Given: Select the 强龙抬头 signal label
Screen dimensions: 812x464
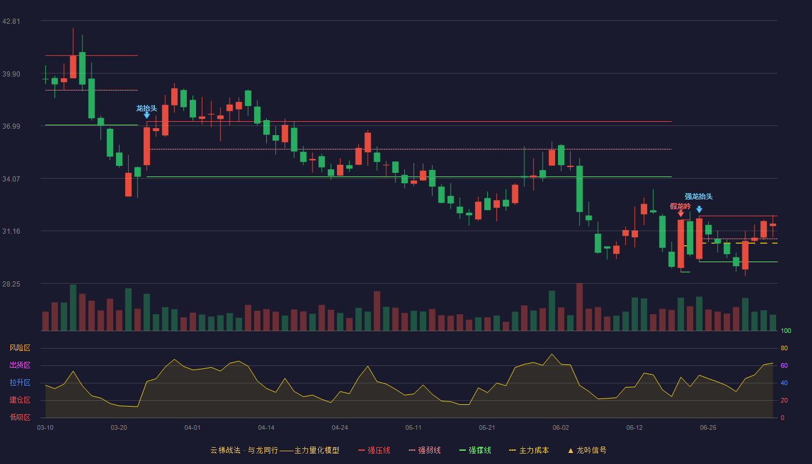Looking at the screenshot, I should point(698,197).
